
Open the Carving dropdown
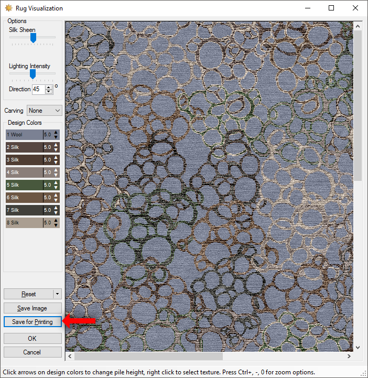pyautogui.click(x=45, y=111)
